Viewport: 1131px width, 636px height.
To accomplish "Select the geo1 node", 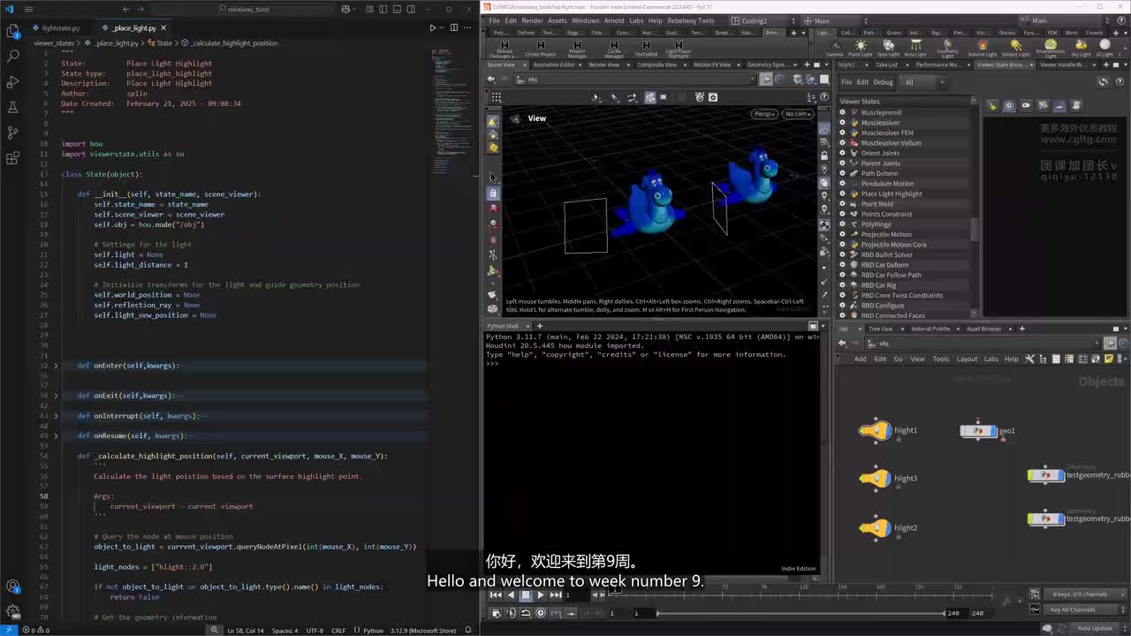I will click(x=978, y=431).
